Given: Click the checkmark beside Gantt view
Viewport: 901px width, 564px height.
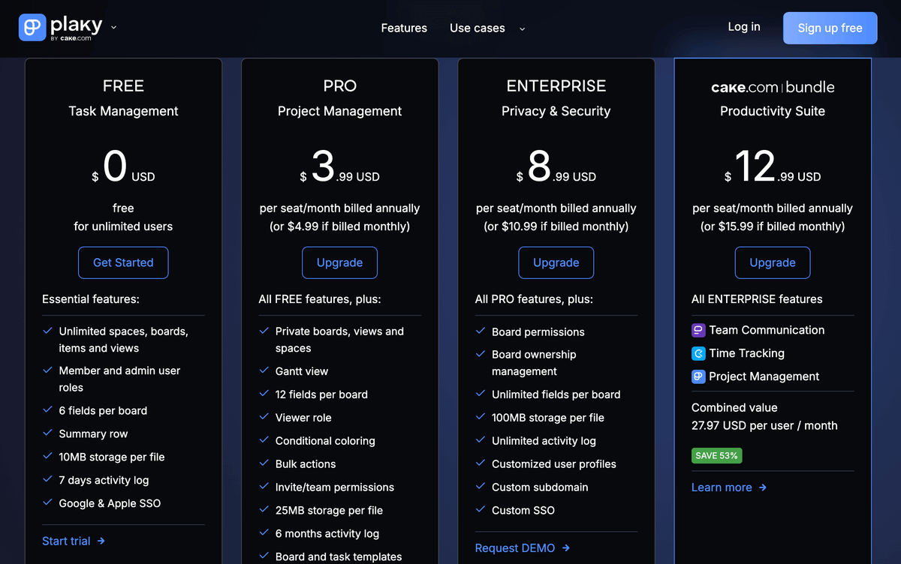Looking at the screenshot, I should (x=264, y=371).
